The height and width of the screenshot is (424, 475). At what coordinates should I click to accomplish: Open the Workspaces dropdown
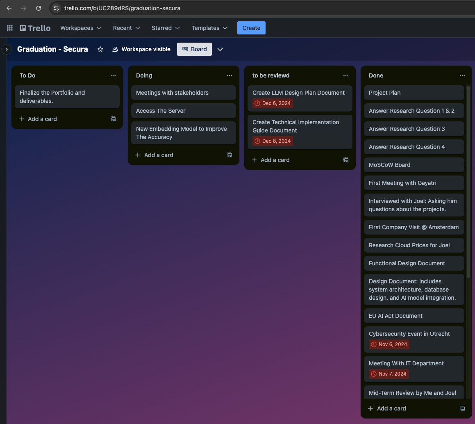click(x=81, y=28)
